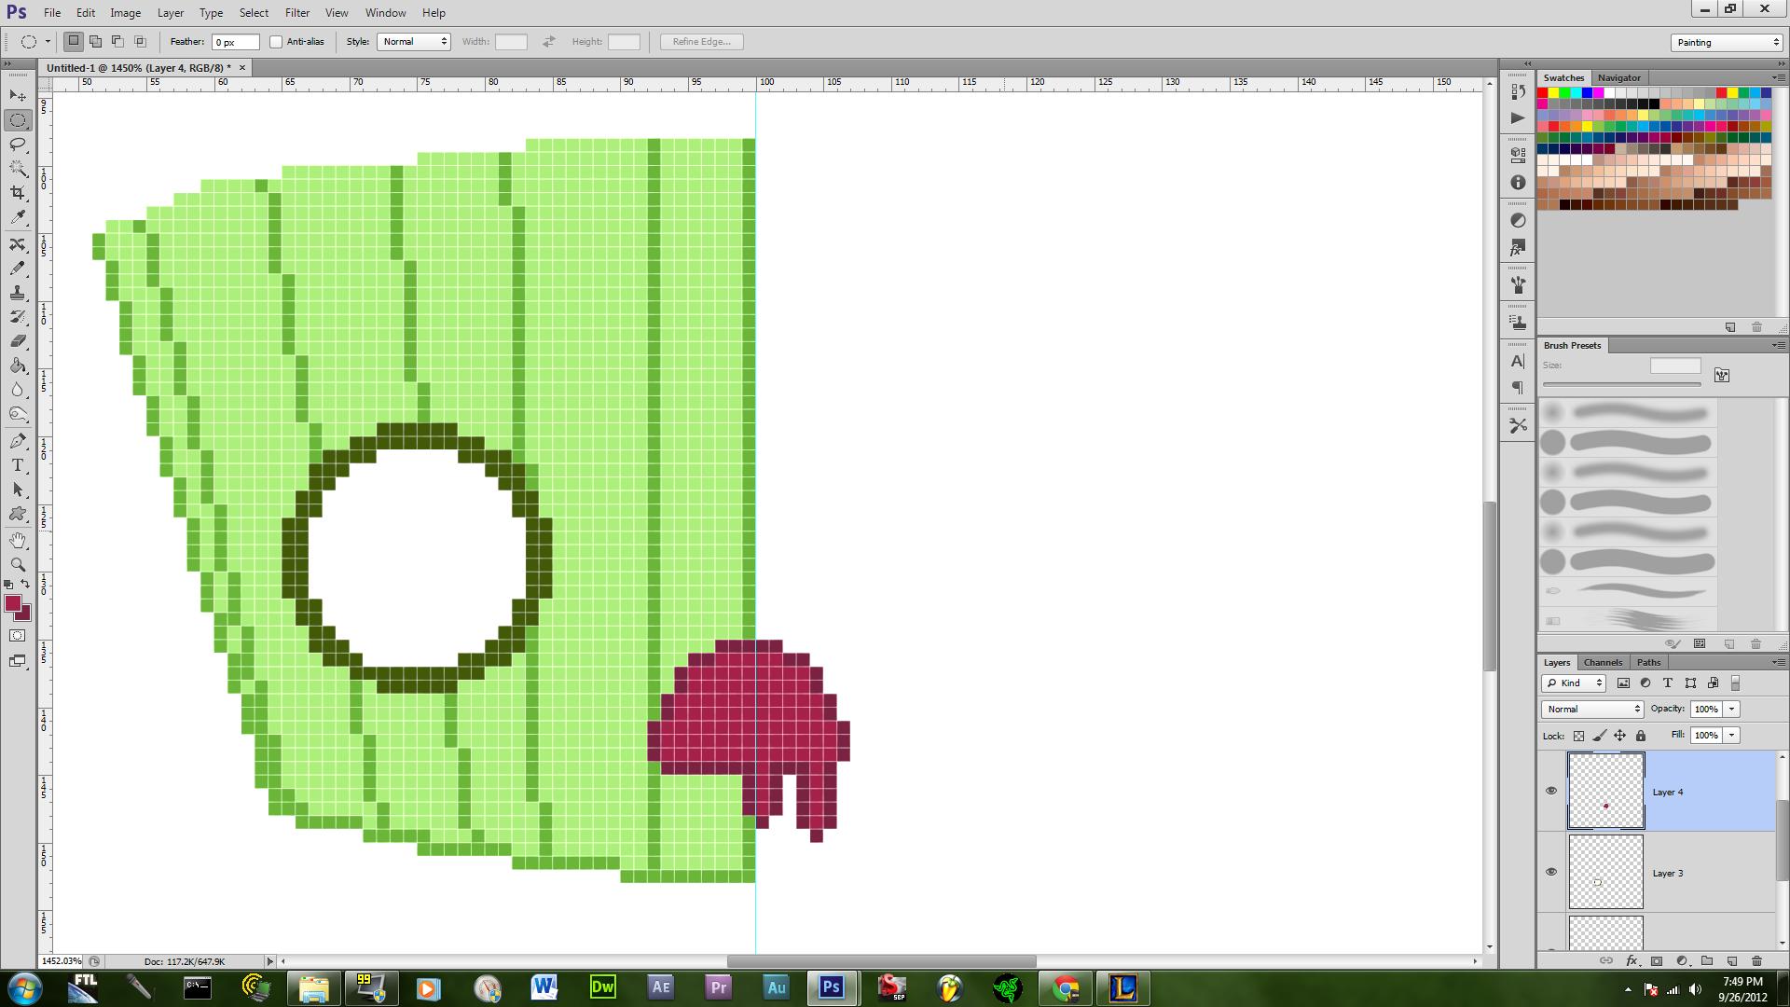Open Chrome from the Windows taskbar
Viewport: 1790px width, 1007px height.
tap(1066, 987)
